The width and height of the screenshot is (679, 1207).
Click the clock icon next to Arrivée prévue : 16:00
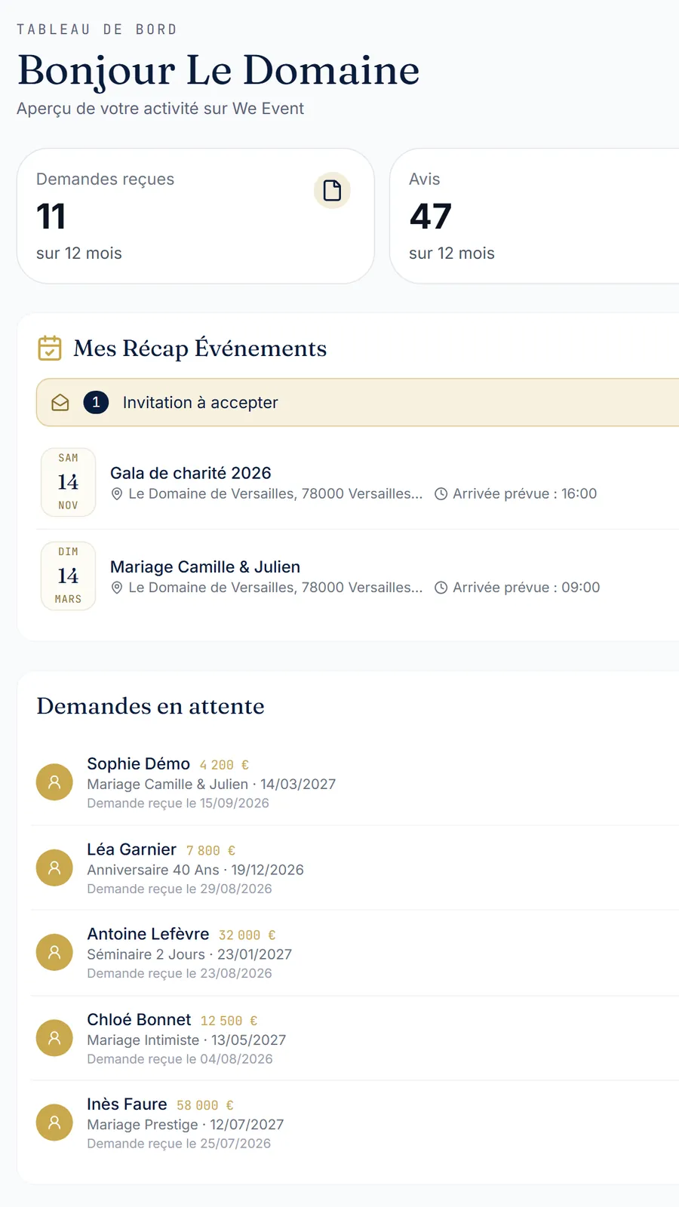click(441, 494)
